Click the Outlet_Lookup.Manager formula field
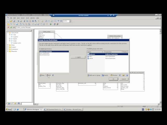The height and width of the screenshot is (125, 167). point(88,27)
